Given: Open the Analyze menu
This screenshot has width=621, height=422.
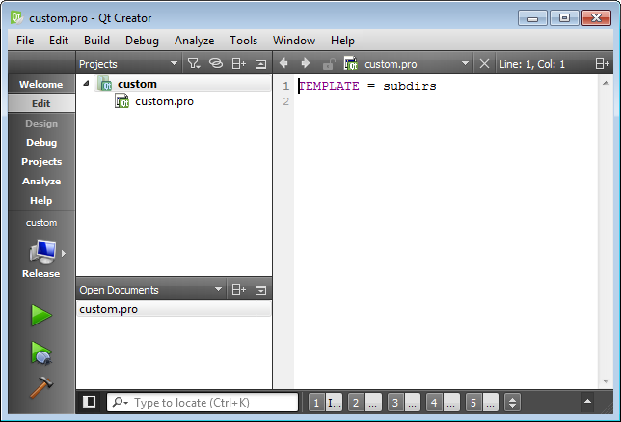Looking at the screenshot, I should click(194, 41).
